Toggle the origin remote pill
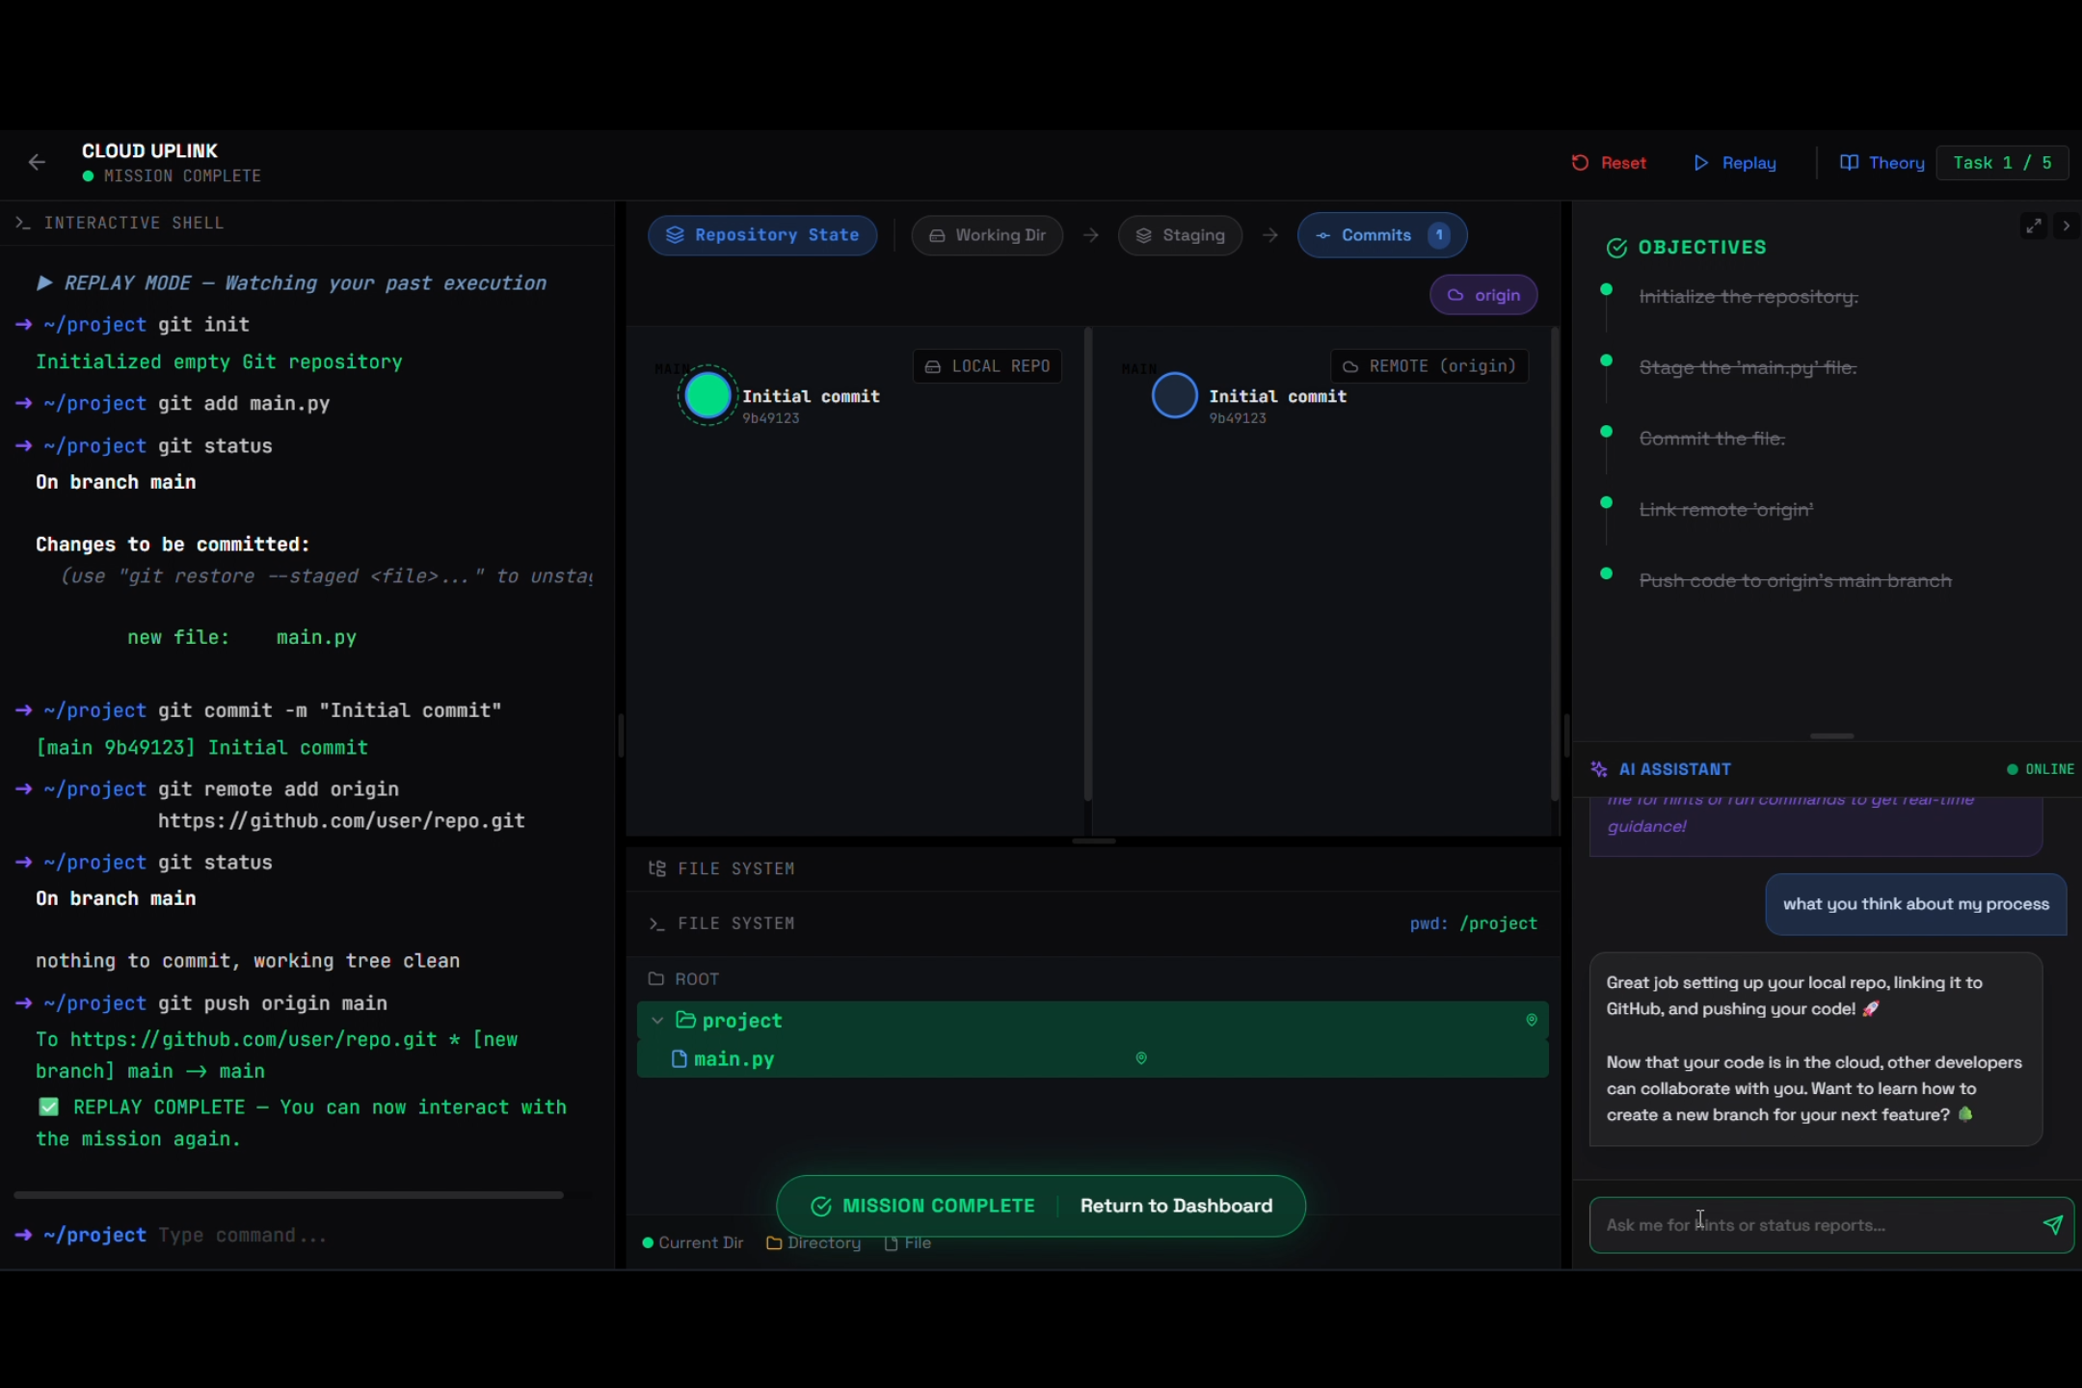The height and width of the screenshot is (1388, 2082). [1483, 295]
